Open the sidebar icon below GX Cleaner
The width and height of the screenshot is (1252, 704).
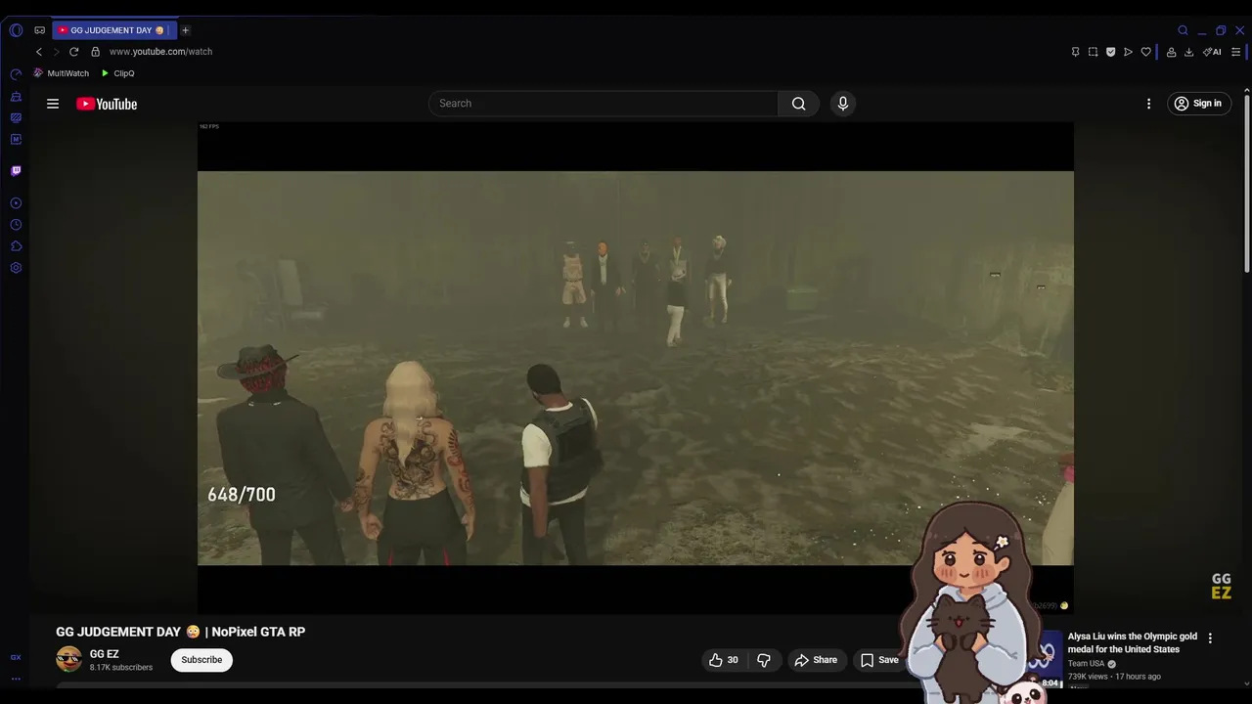[16, 118]
